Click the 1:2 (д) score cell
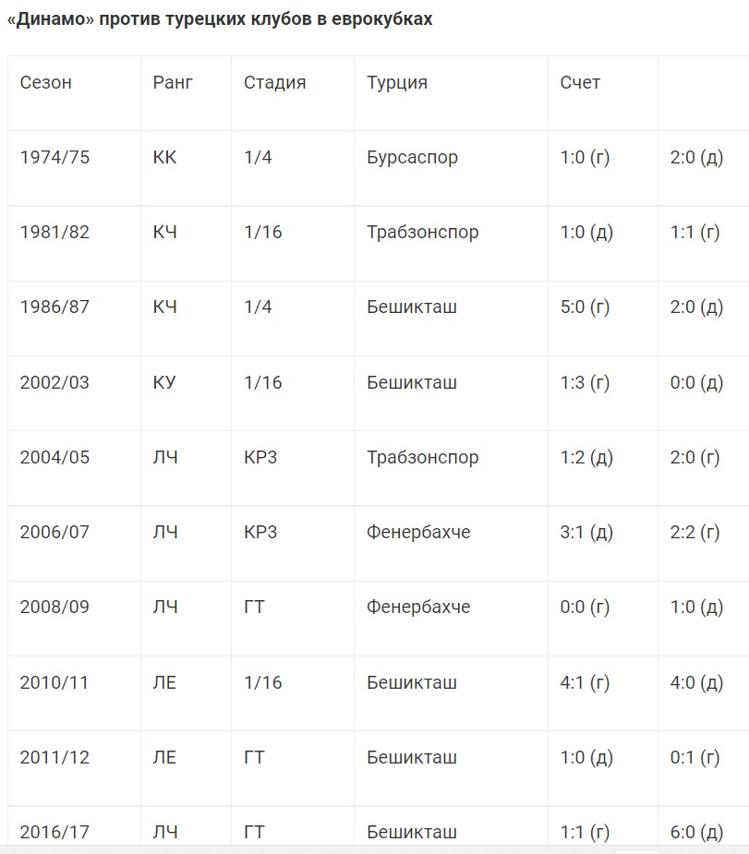The image size is (749, 854). [x=586, y=457]
